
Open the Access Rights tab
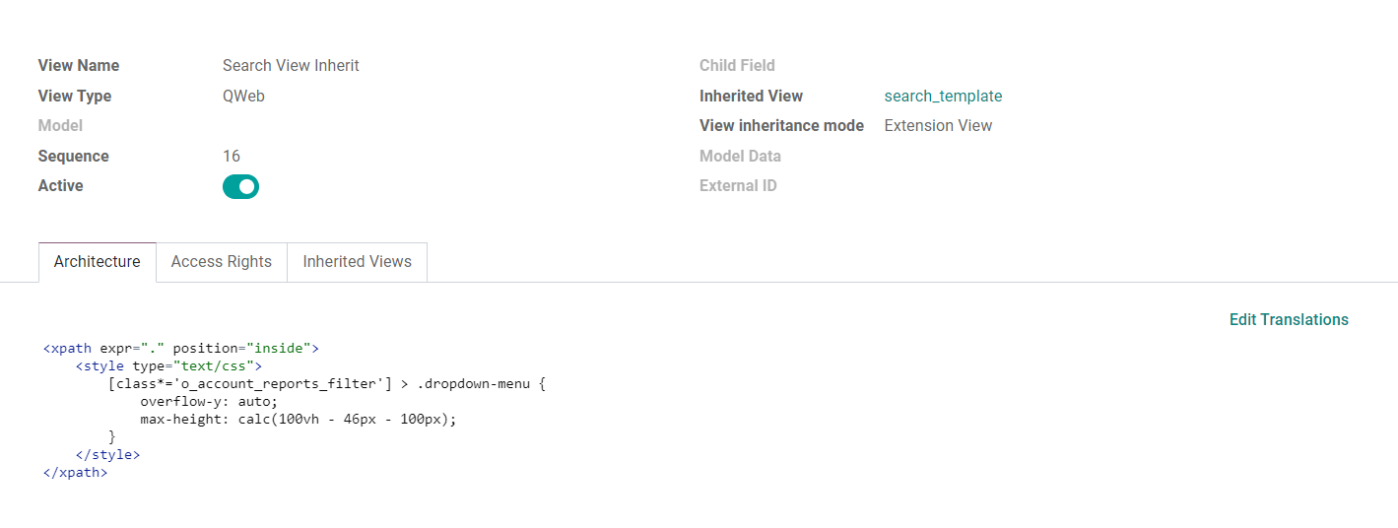coord(221,262)
